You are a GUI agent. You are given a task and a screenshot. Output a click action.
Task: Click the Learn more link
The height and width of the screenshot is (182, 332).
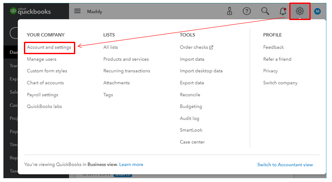[131, 165]
